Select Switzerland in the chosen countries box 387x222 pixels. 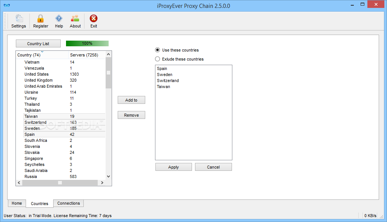[168, 81]
